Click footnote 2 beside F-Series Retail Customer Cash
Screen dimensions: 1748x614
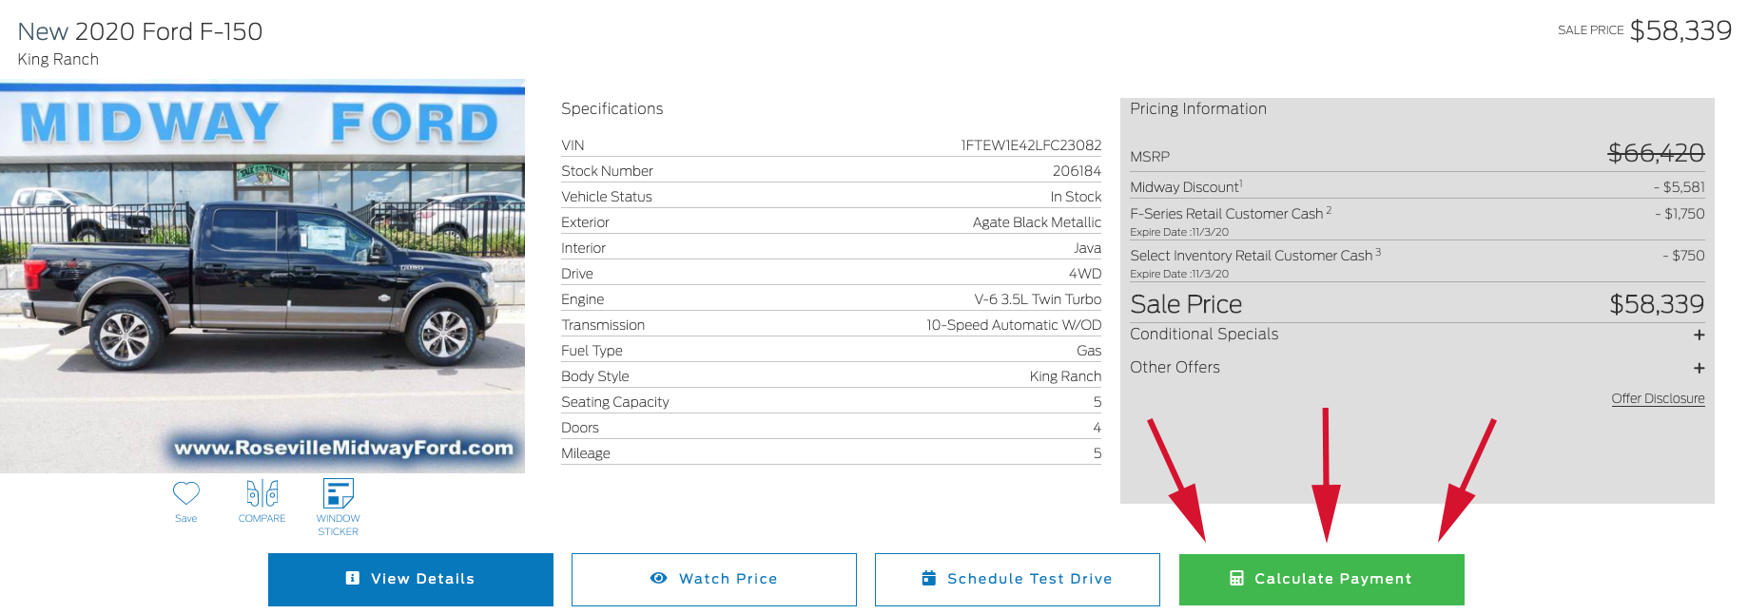[x=1329, y=210]
